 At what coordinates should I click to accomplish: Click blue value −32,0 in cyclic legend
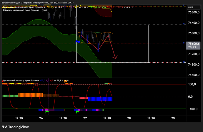pos(43,80)
